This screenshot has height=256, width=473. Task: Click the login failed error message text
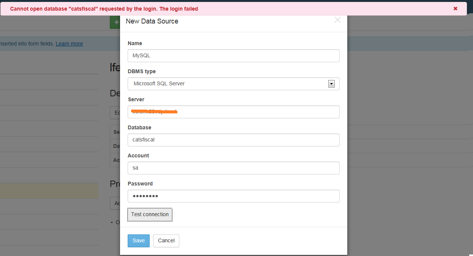tap(104, 9)
